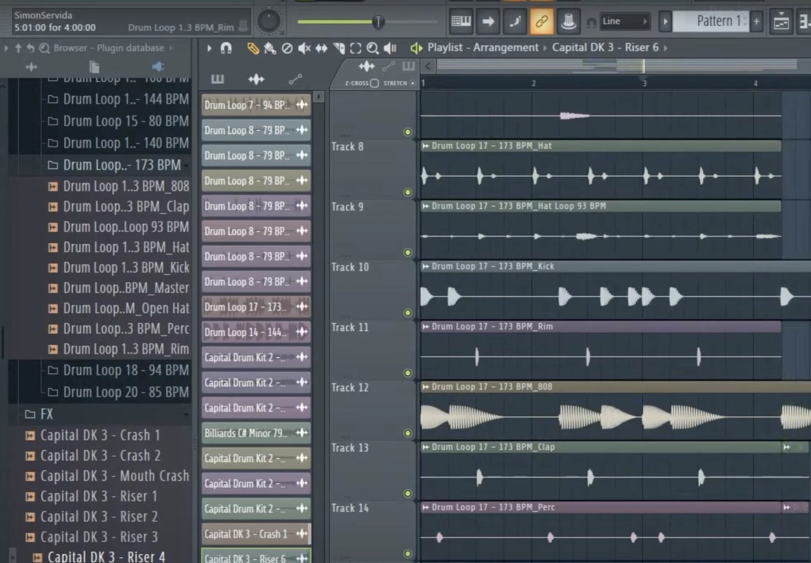Select the Slice tool

click(338, 47)
